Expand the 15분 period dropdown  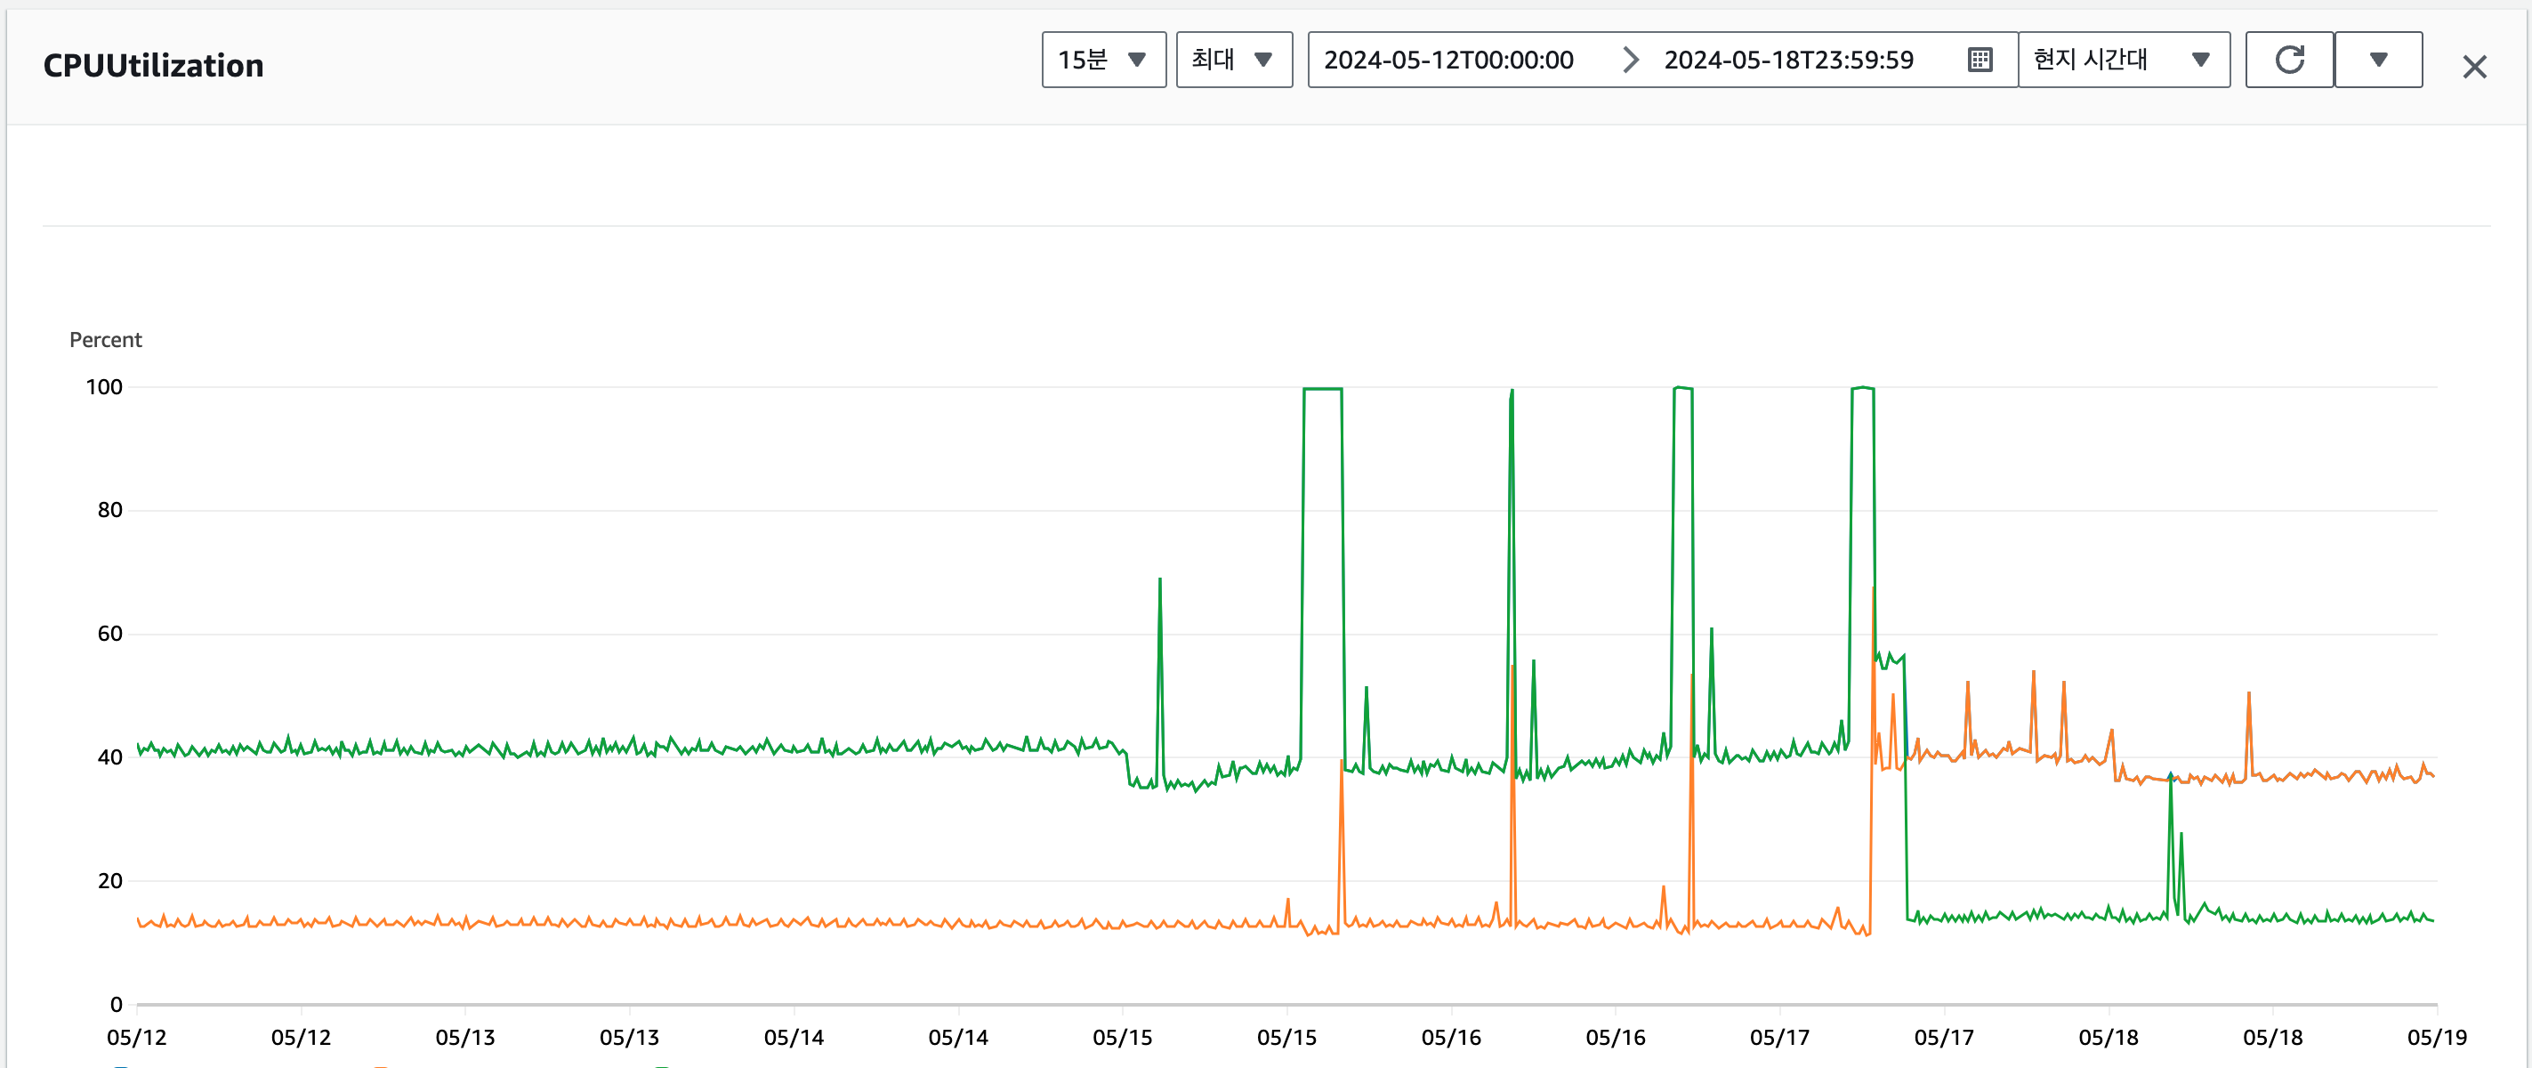(x=1103, y=60)
